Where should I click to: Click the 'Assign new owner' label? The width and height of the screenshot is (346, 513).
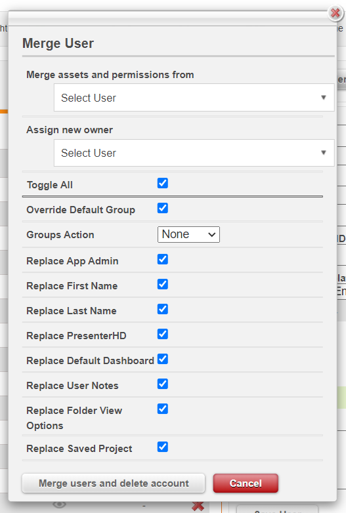pyautogui.click(x=70, y=130)
